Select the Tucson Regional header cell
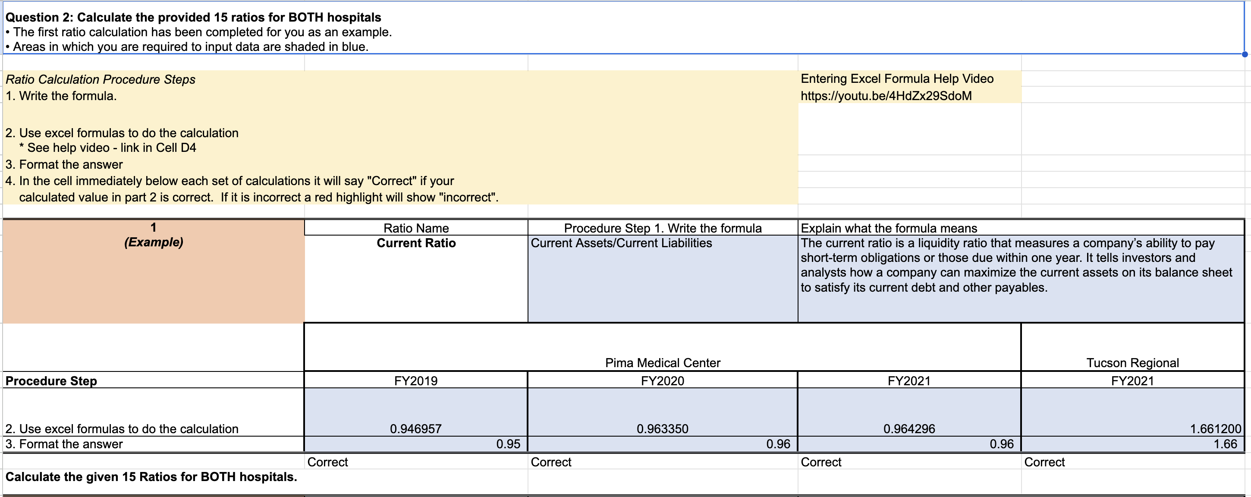1251x497 pixels. click(1132, 362)
